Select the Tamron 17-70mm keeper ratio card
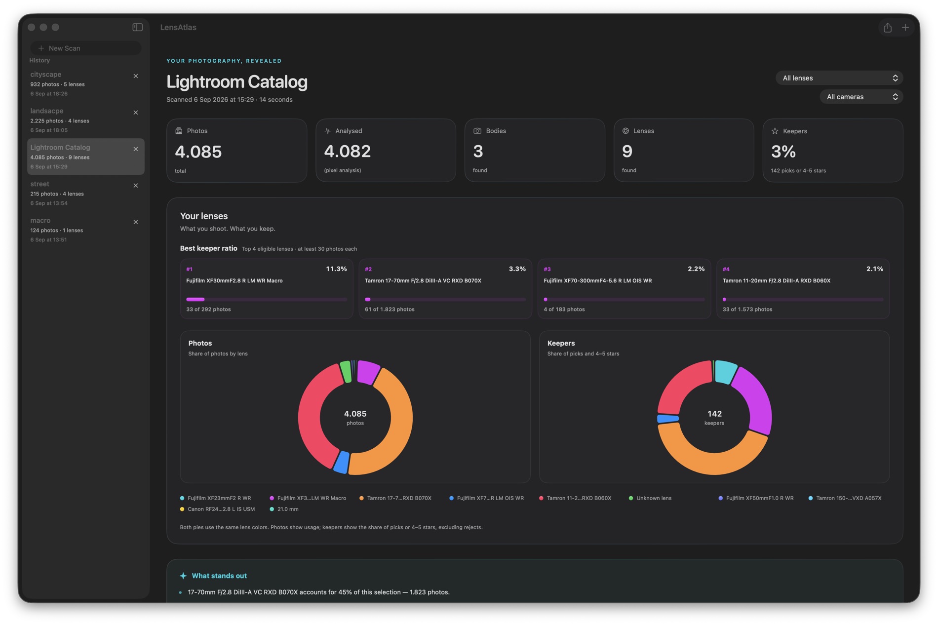The image size is (938, 625). [x=445, y=289]
